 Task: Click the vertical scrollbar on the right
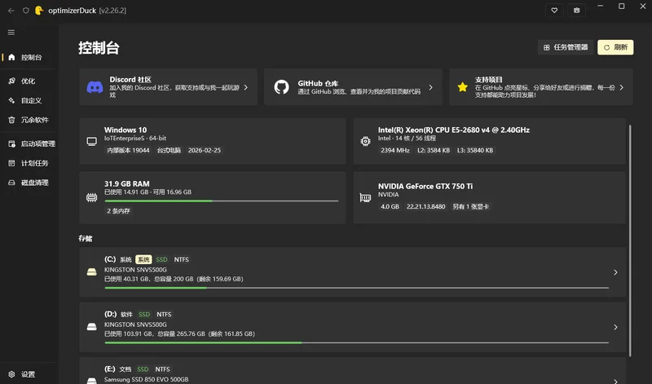click(630, 241)
